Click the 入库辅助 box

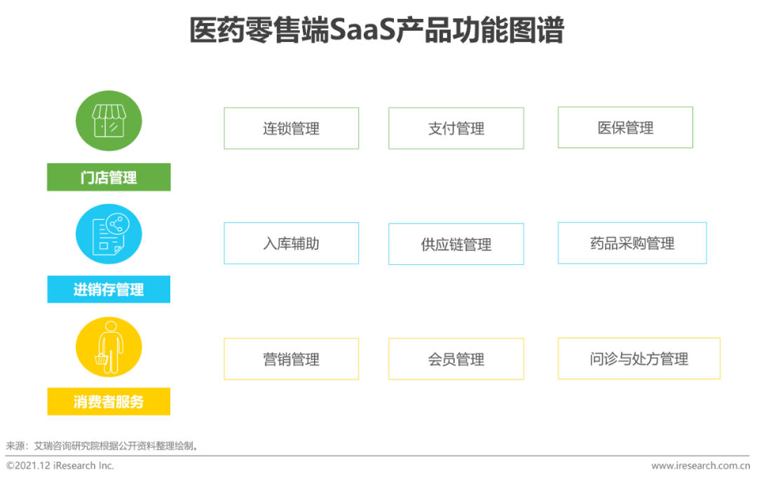click(291, 243)
